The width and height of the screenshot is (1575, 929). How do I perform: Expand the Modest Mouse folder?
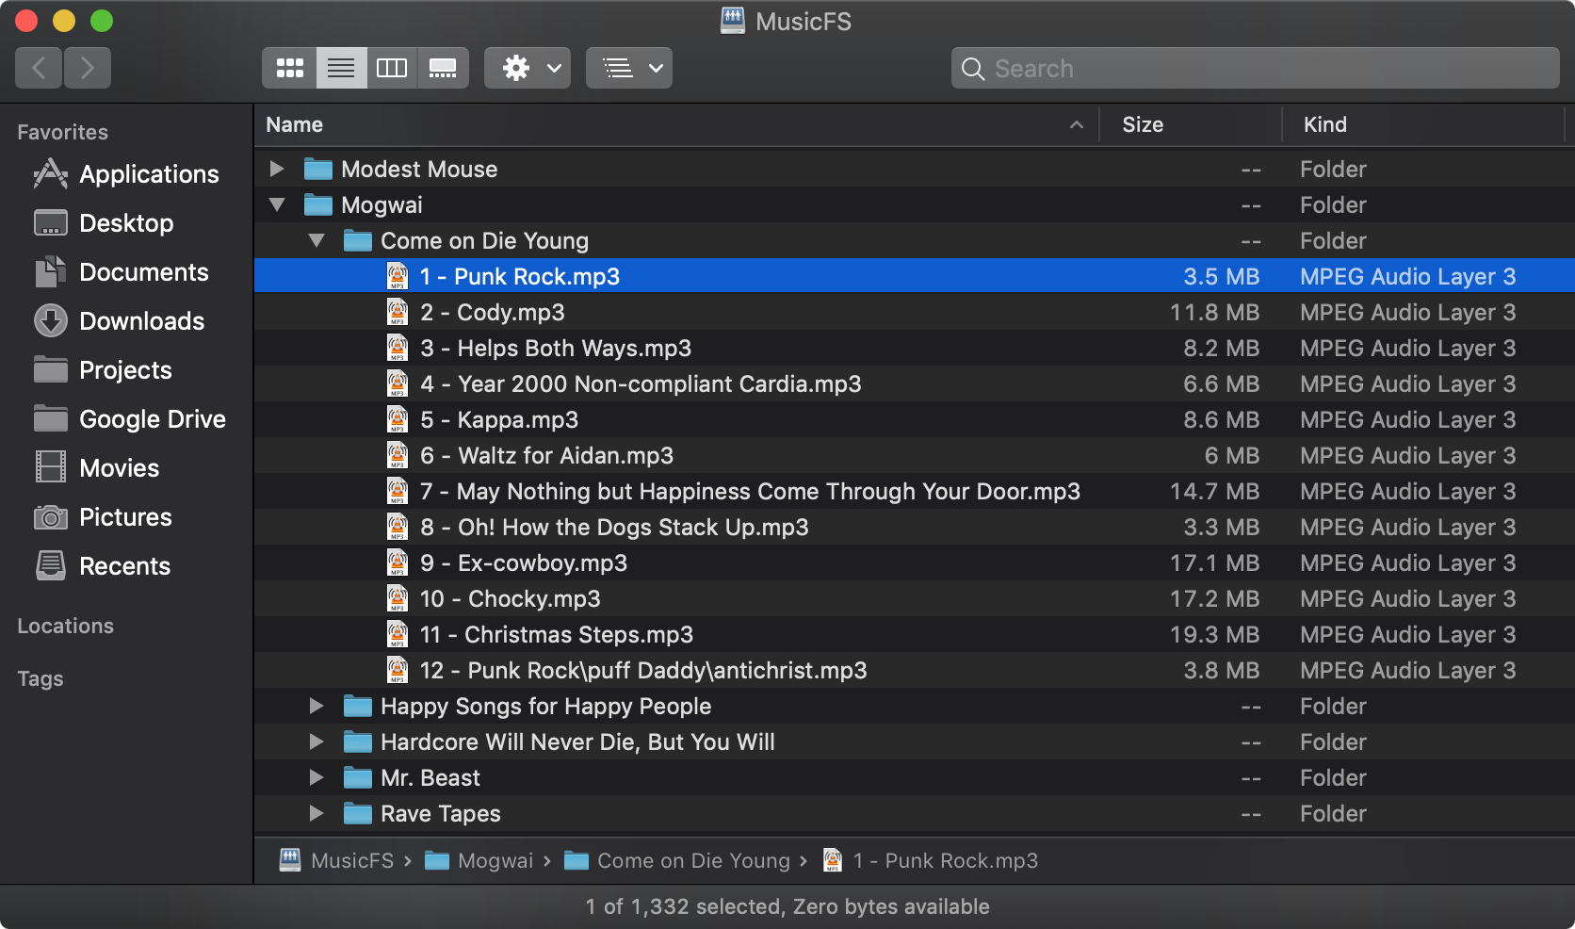pos(277,169)
